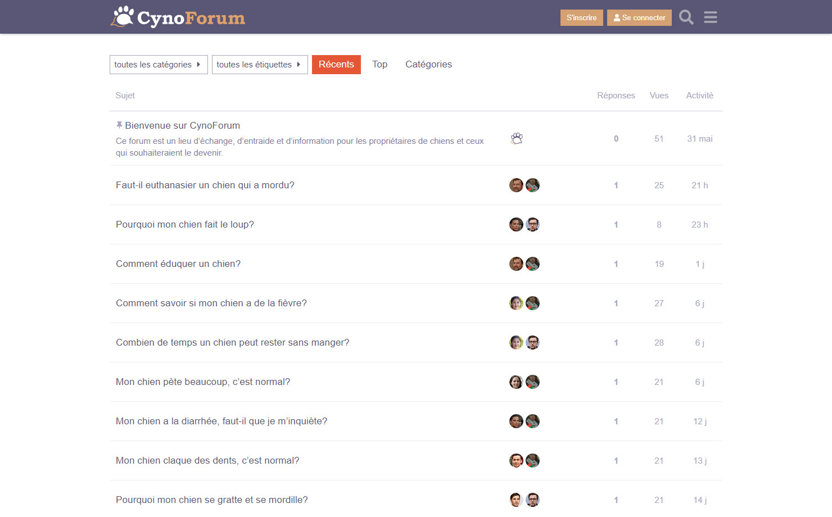Click '21 h' activity on euthanasier topic

pyautogui.click(x=700, y=185)
